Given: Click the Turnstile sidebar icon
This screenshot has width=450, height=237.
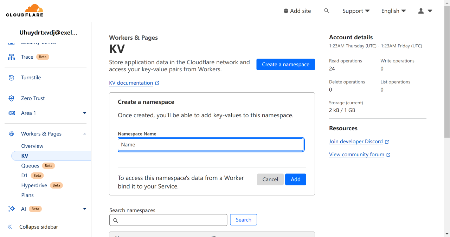Looking at the screenshot, I should (x=11, y=78).
